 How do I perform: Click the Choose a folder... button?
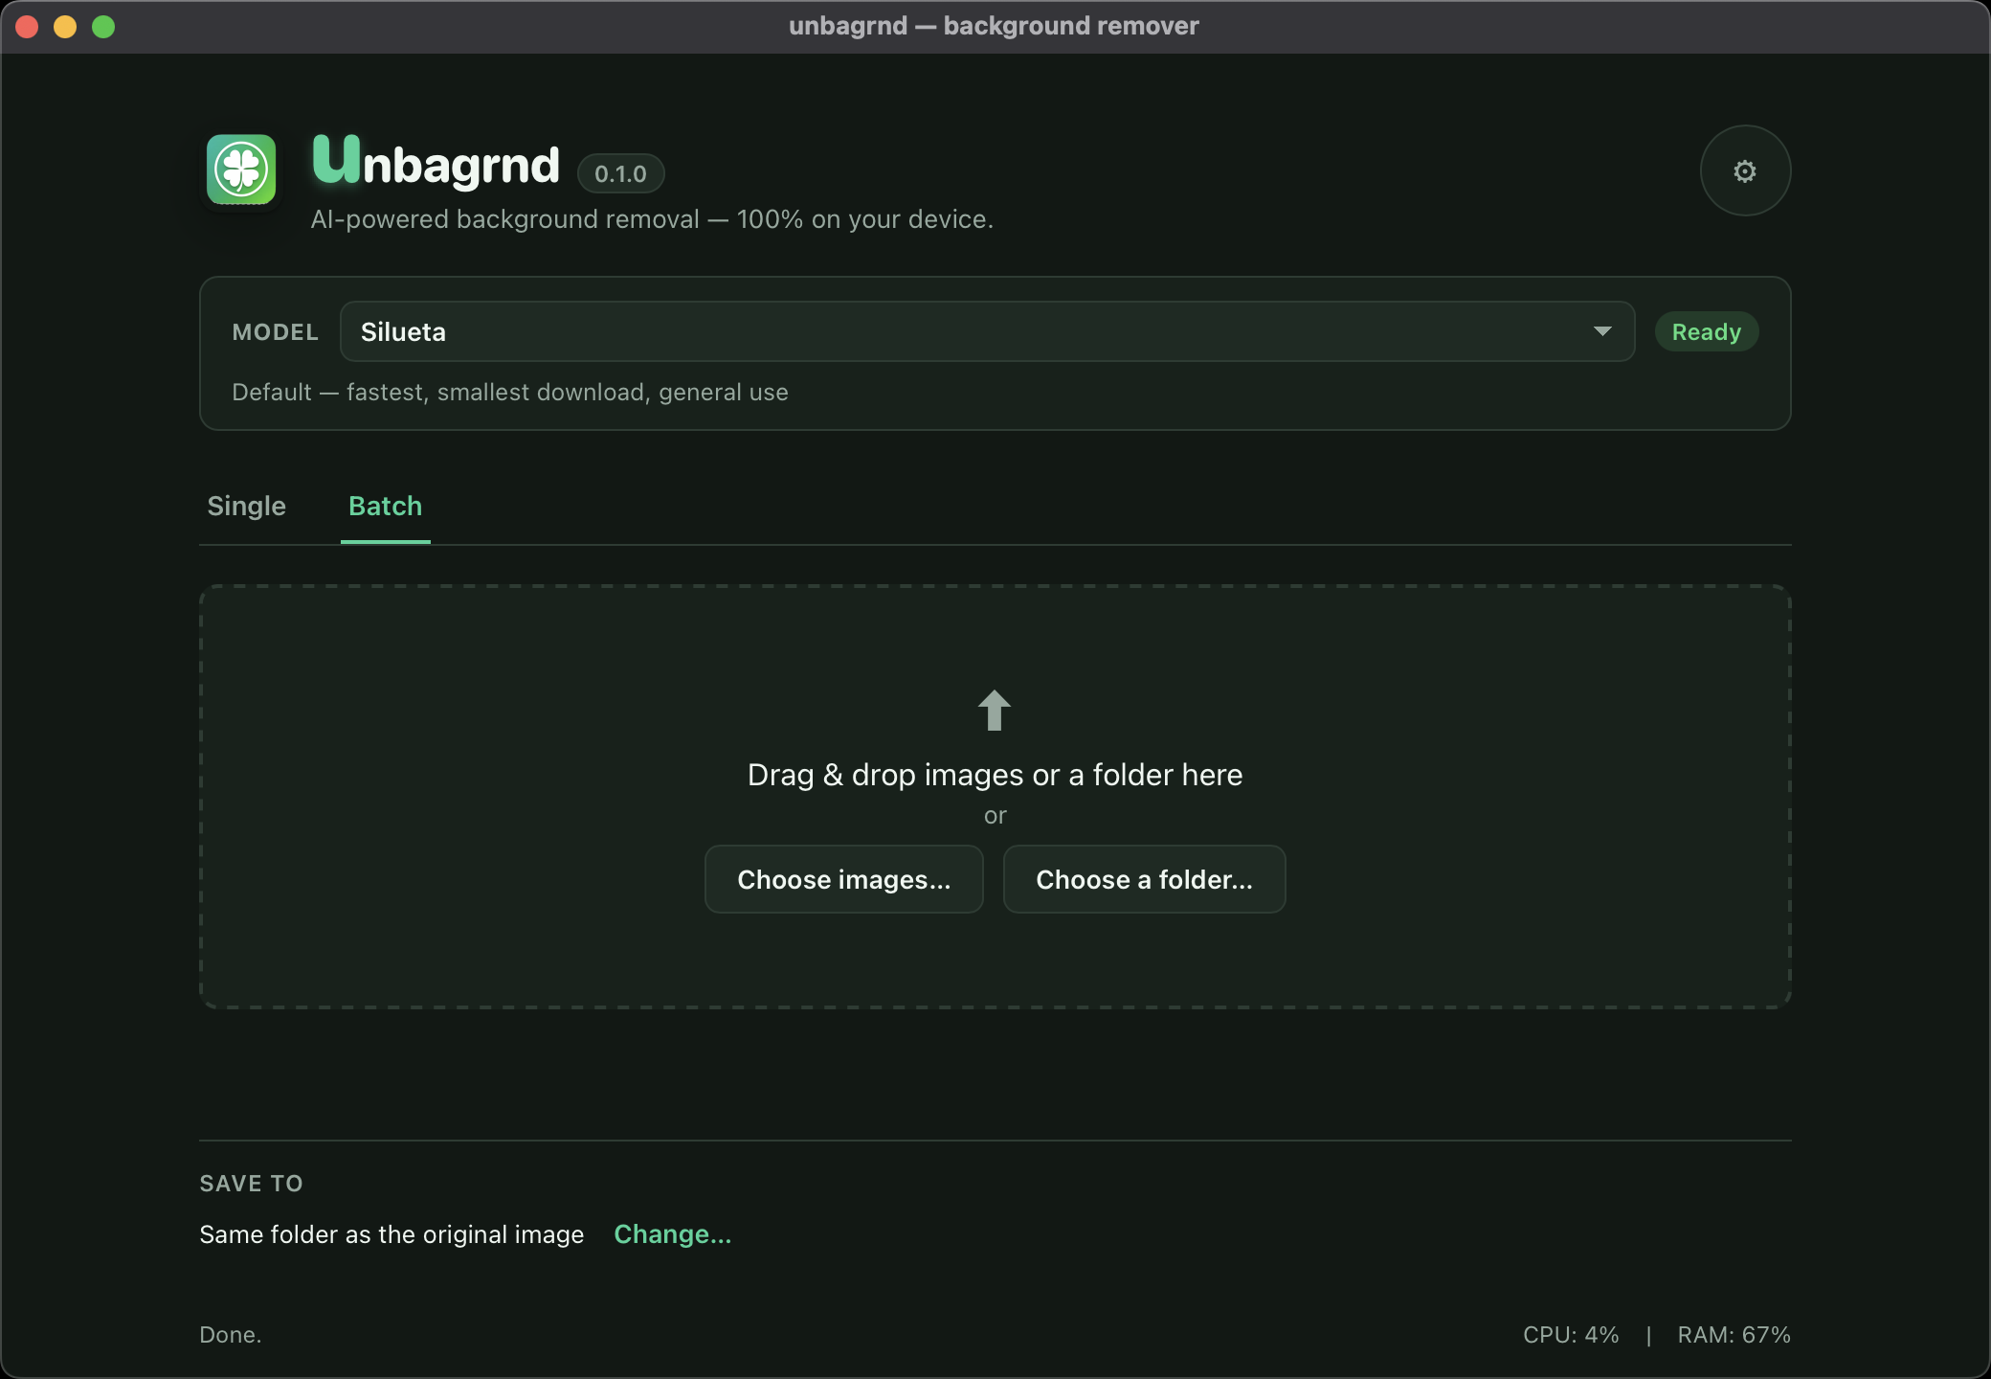point(1144,879)
